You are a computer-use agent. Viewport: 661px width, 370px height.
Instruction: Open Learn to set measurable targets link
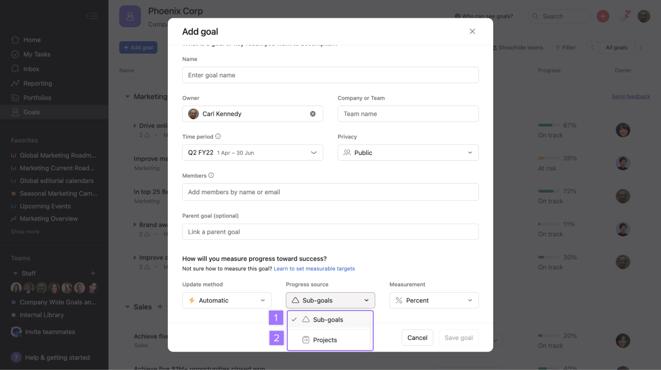pos(314,268)
